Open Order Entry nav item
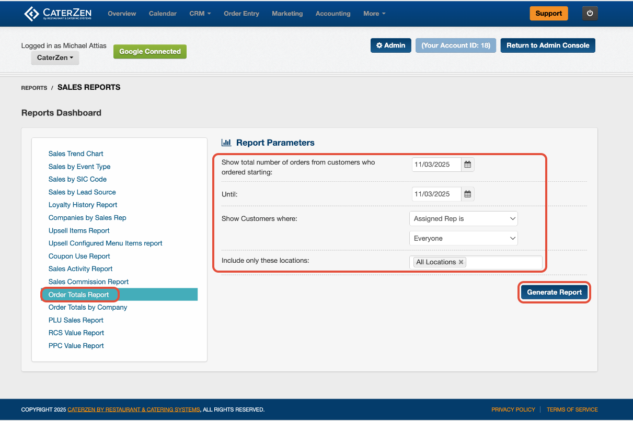Image resolution: width=633 pixels, height=421 pixels. point(241,14)
